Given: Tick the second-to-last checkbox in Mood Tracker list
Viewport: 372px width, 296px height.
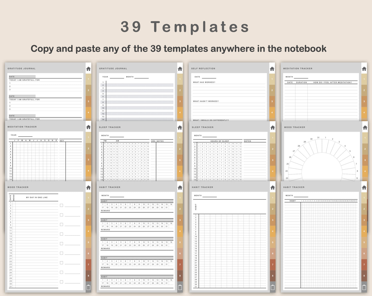Looking at the screenshot, I should point(62,272).
